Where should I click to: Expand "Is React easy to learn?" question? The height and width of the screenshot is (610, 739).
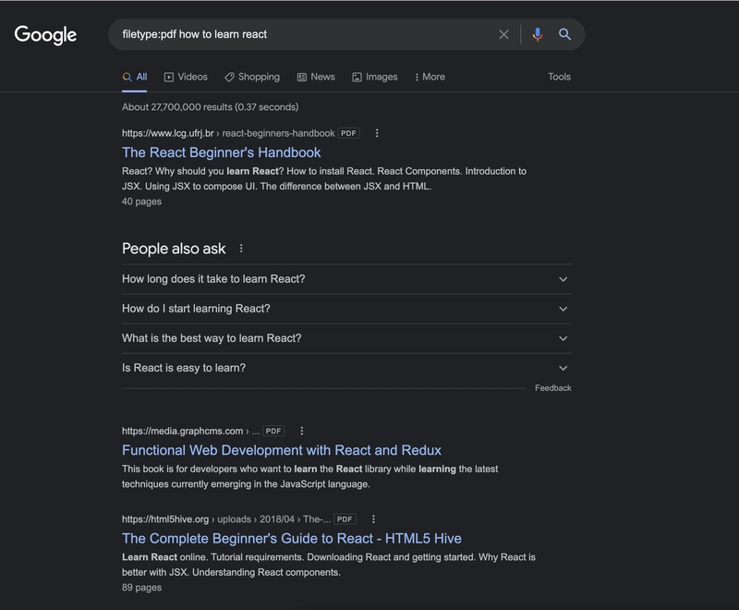pos(346,368)
